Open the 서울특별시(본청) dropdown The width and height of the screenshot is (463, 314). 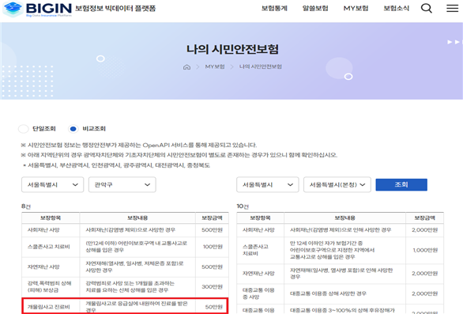pos(337,185)
